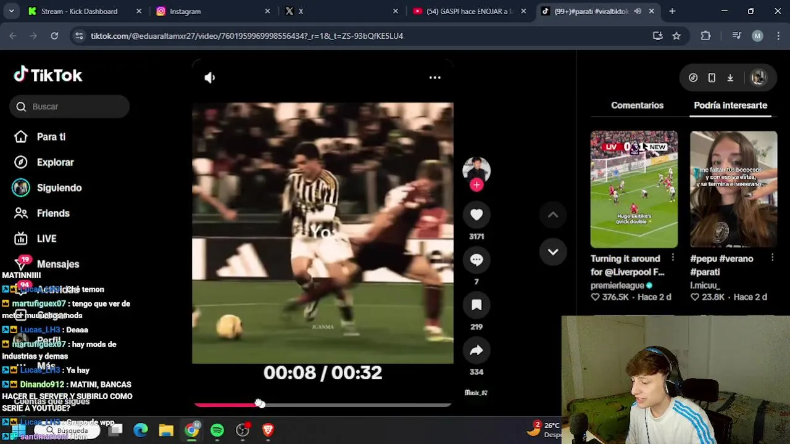Switch to the Comentarios tab
Screen dimensions: 790x444
point(637,105)
